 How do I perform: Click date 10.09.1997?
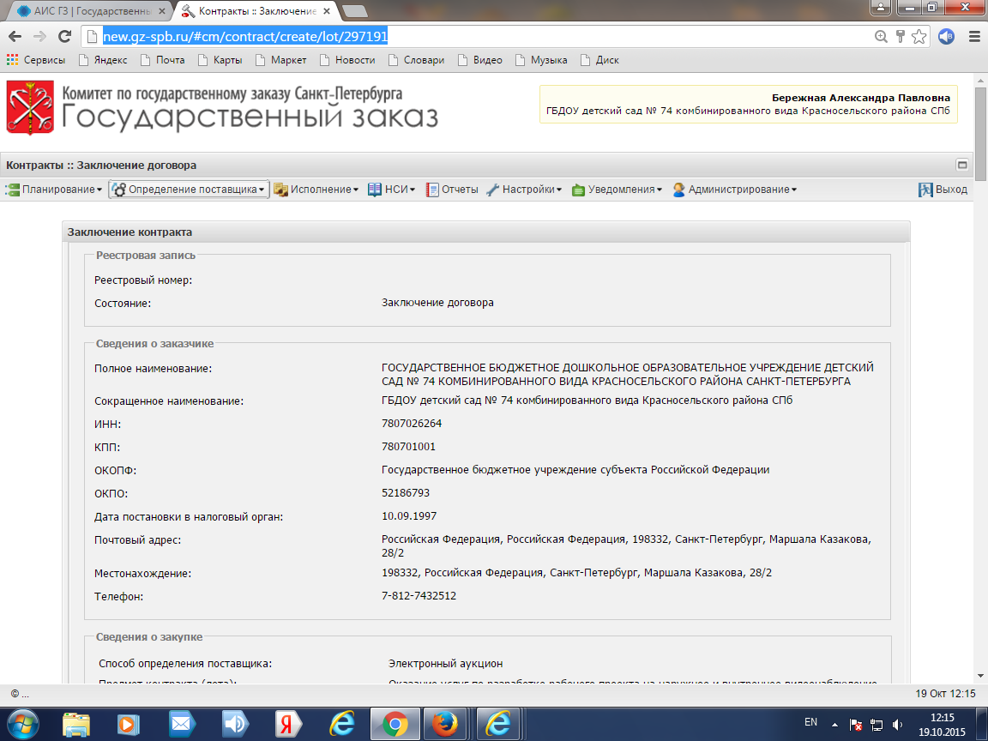[x=409, y=516]
